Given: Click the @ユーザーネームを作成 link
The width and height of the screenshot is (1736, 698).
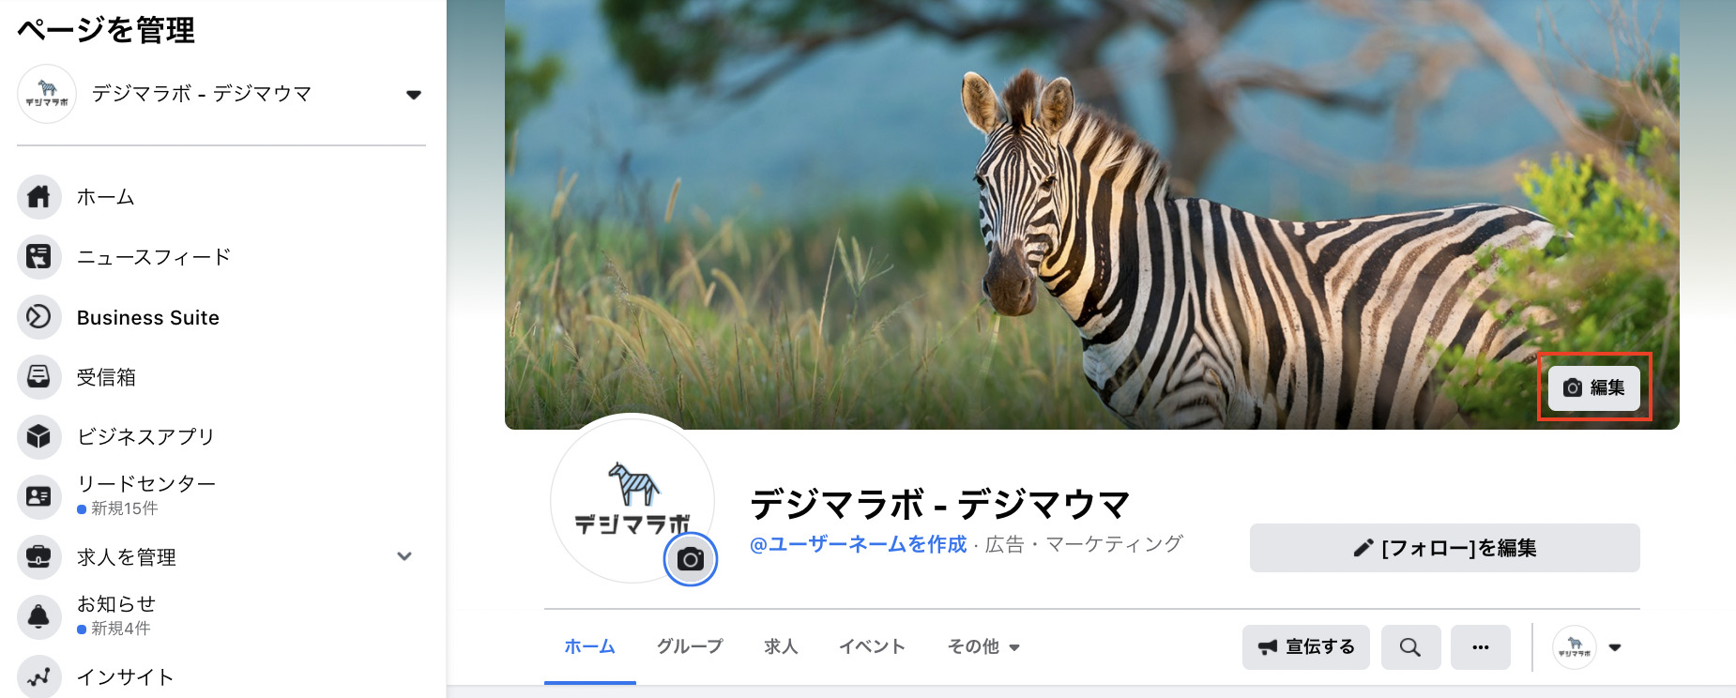Looking at the screenshot, I should (x=858, y=544).
